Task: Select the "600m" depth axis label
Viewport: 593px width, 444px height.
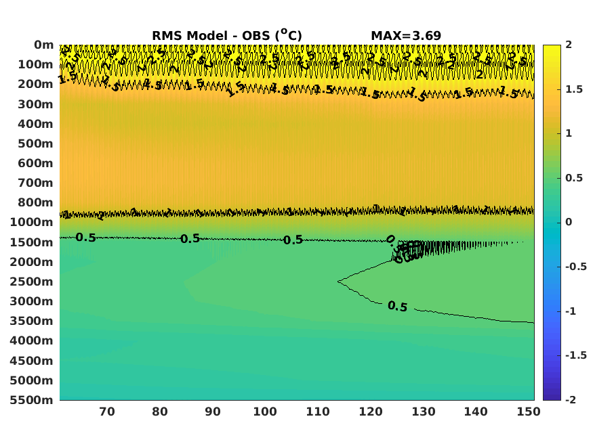Action: [35, 163]
